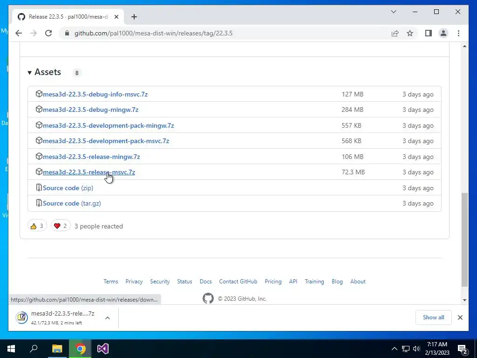Select the Release 22.3.5 browser tab
Viewport: 477px width, 358px height.
coord(68,17)
